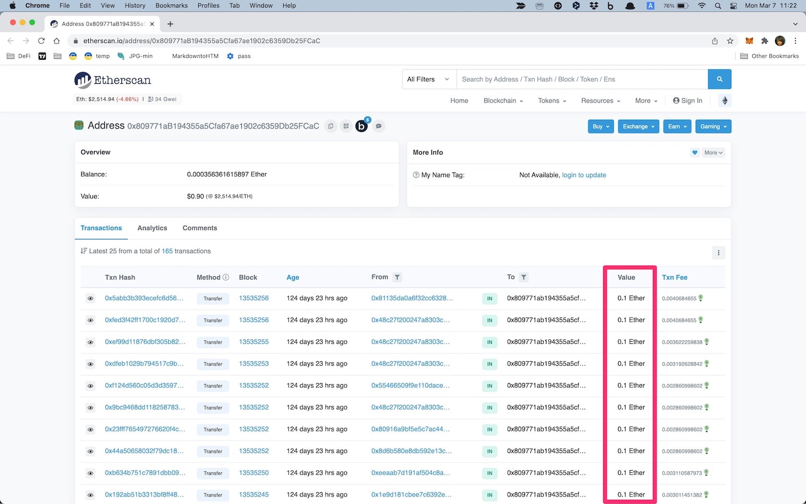Screen dimensions: 806x504
Task: Preview transaction 0x9bc9468dd118258783 with eye icon
Action: coord(90,408)
